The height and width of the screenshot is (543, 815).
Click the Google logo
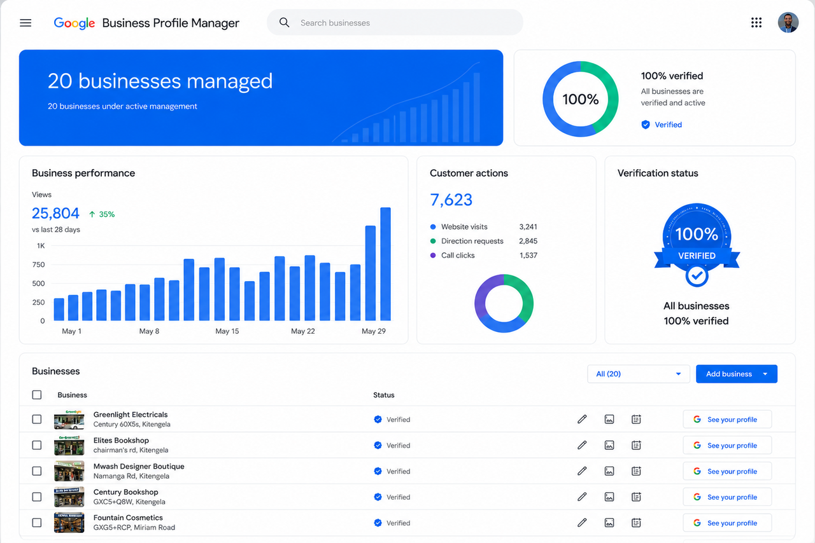[x=74, y=23]
